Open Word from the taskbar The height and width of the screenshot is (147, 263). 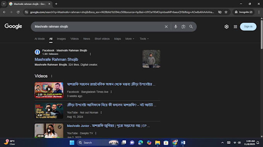[x=183, y=143]
